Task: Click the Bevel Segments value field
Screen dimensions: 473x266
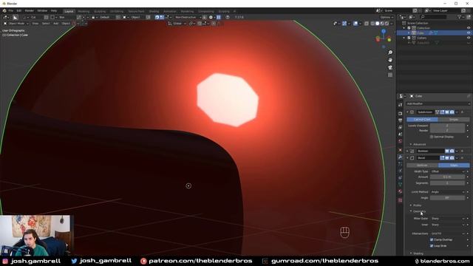Action: (447, 183)
